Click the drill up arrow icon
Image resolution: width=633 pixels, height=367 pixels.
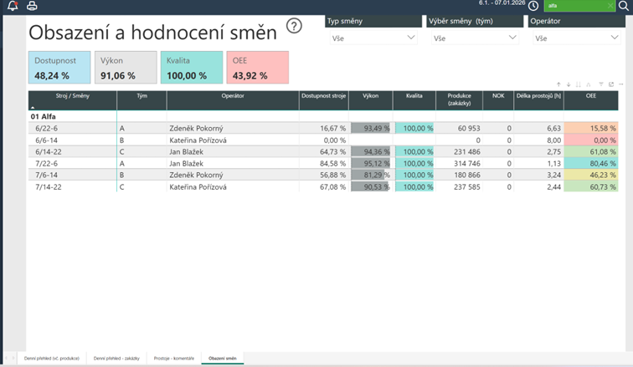coord(558,84)
